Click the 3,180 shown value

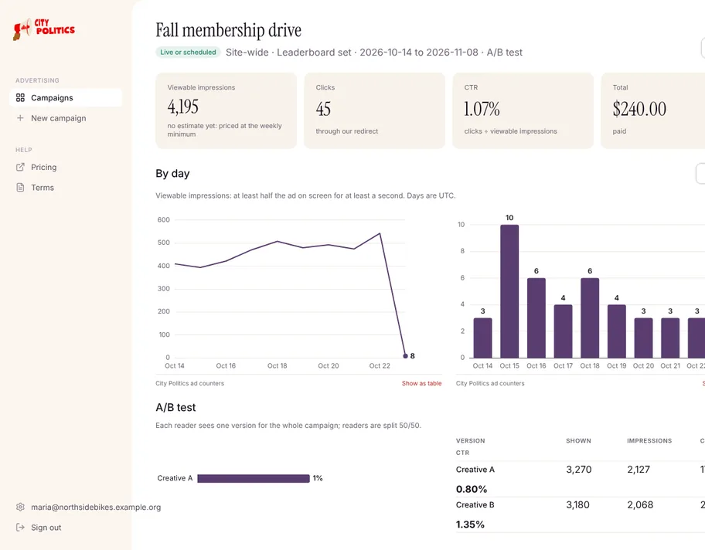577,505
